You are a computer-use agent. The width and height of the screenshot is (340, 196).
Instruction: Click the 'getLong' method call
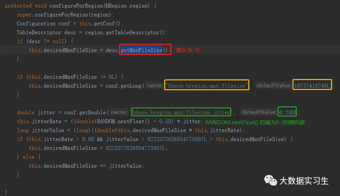(x=131, y=86)
